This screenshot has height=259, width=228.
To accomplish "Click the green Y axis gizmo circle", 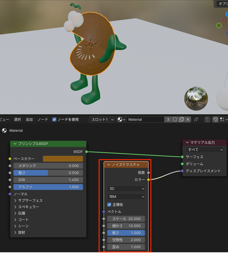I will 219,25.
